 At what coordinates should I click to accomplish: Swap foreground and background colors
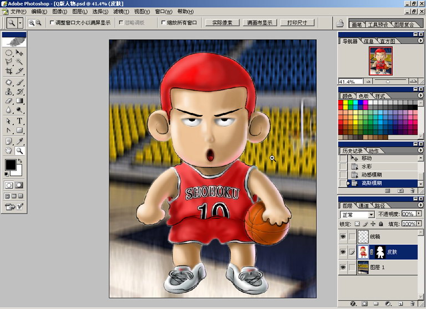click(x=19, y=161)
